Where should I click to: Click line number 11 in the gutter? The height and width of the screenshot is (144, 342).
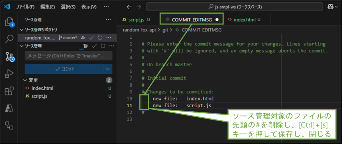click(129, 106)
